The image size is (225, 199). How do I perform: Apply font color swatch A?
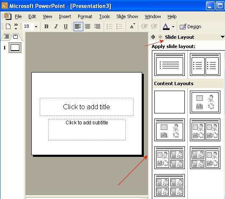166,27
